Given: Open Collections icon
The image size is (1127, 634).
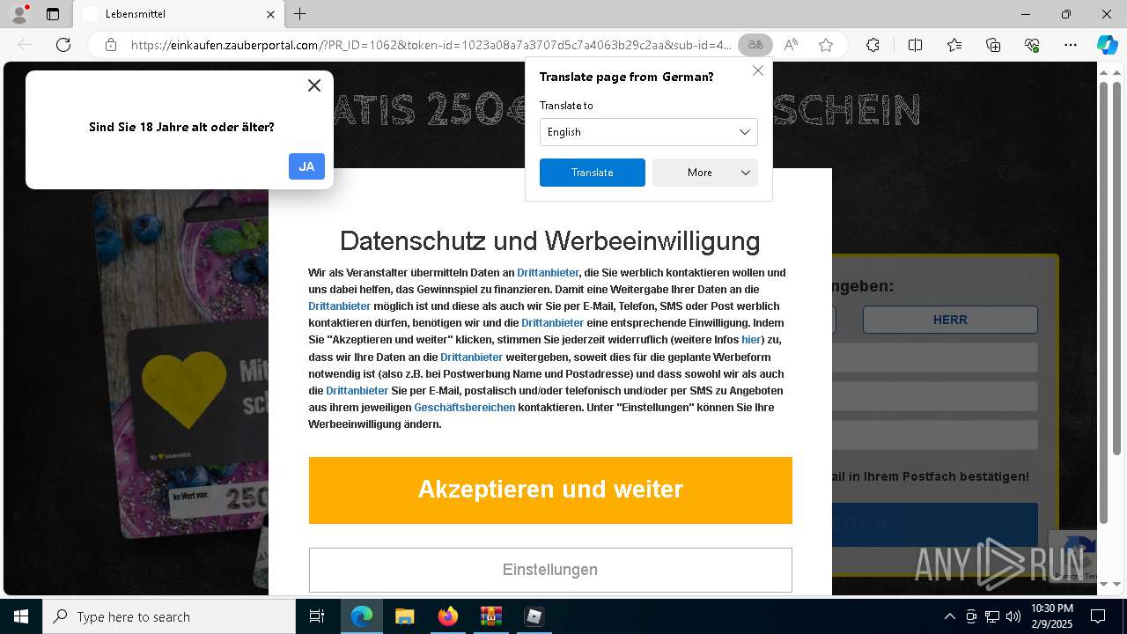Looking at the screenshot, I should point(993,45).
